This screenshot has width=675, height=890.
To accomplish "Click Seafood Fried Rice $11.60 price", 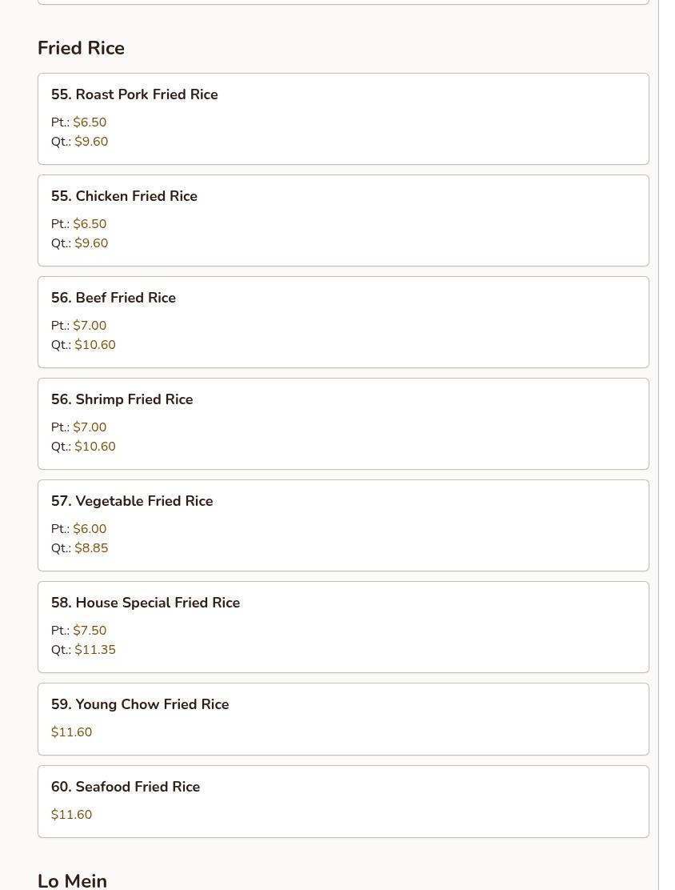I will [72, 815].
